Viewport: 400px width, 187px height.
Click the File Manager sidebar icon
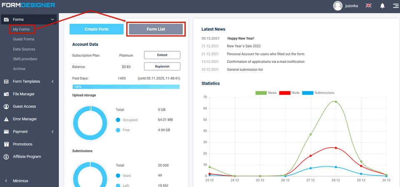point(6,94)
